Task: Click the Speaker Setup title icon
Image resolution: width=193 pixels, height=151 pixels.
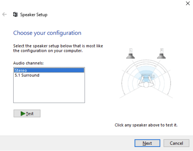Action: (x=15, y=15)
